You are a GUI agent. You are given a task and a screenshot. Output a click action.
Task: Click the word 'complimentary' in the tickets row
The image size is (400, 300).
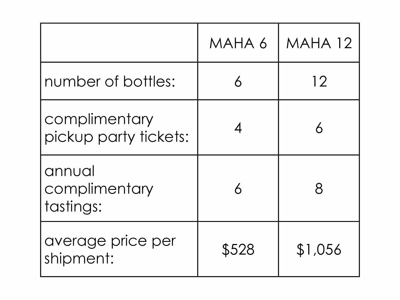tap(99, 119)
